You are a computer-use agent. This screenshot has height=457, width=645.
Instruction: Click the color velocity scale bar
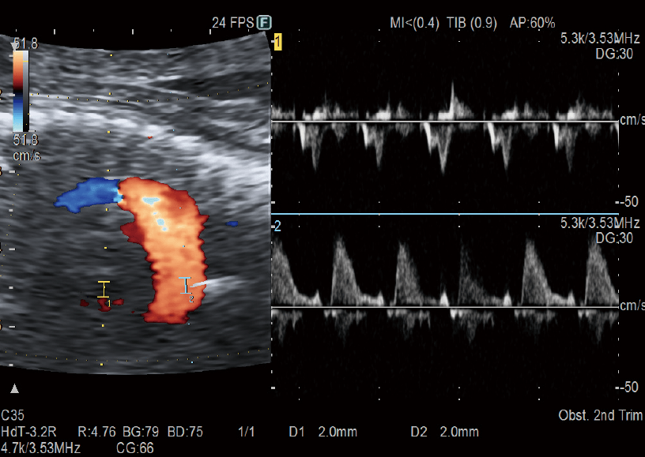click(21, 85)
